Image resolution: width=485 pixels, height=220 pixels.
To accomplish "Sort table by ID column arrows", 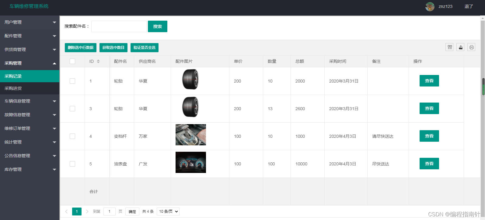I will point(98,61).
